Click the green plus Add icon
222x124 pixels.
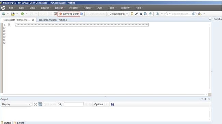tap(22, 14)
